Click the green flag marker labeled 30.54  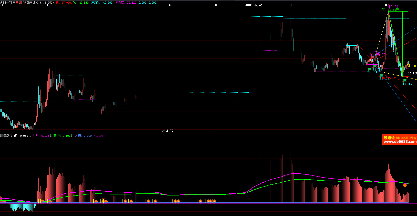[370, 69]
